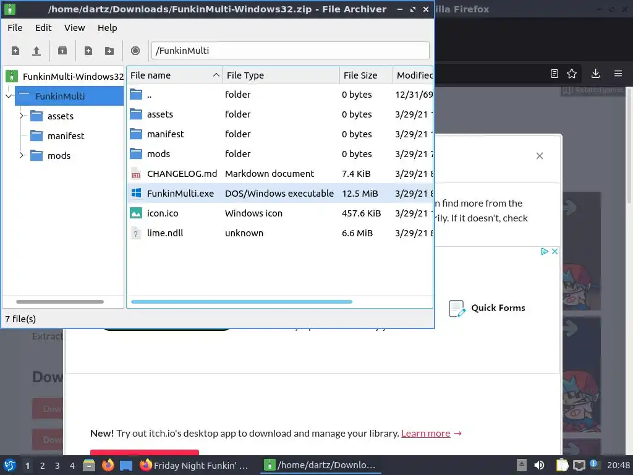Switch to /home/dartz/Downlo... taskbar window
The image size is (633, 475).
coord(321,465)
